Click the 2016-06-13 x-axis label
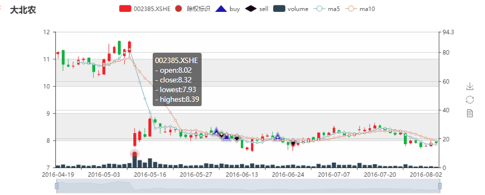Image resolution: width=485 pixels, height=195 pixels. [242, 175]
